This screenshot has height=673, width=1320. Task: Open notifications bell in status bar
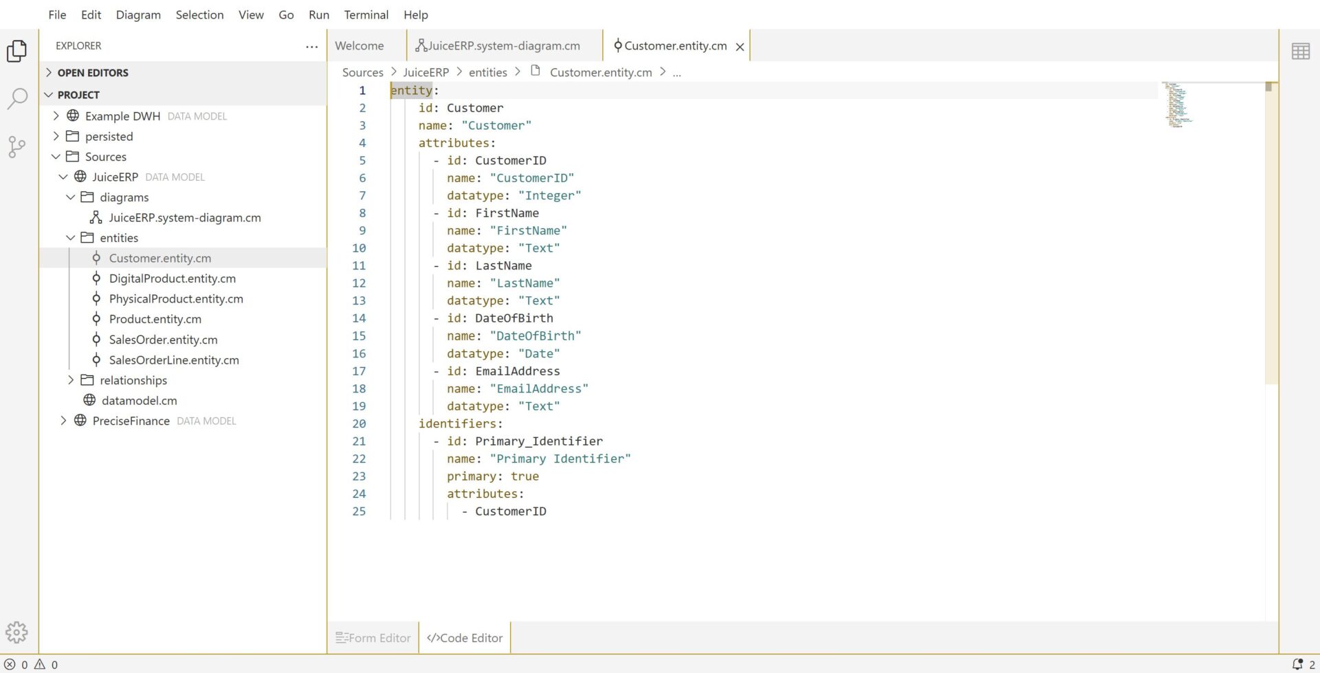pos(1297,664)
